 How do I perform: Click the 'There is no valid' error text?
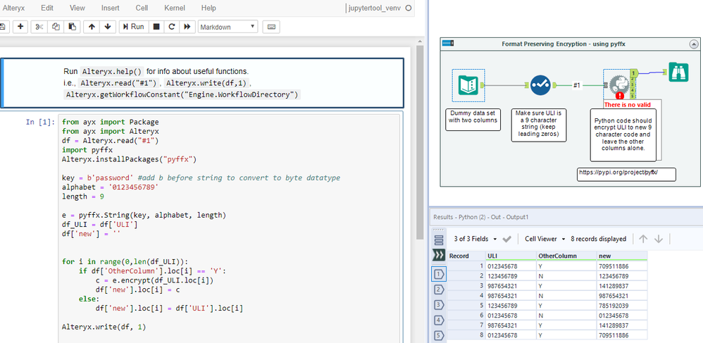tap(626, 104)
